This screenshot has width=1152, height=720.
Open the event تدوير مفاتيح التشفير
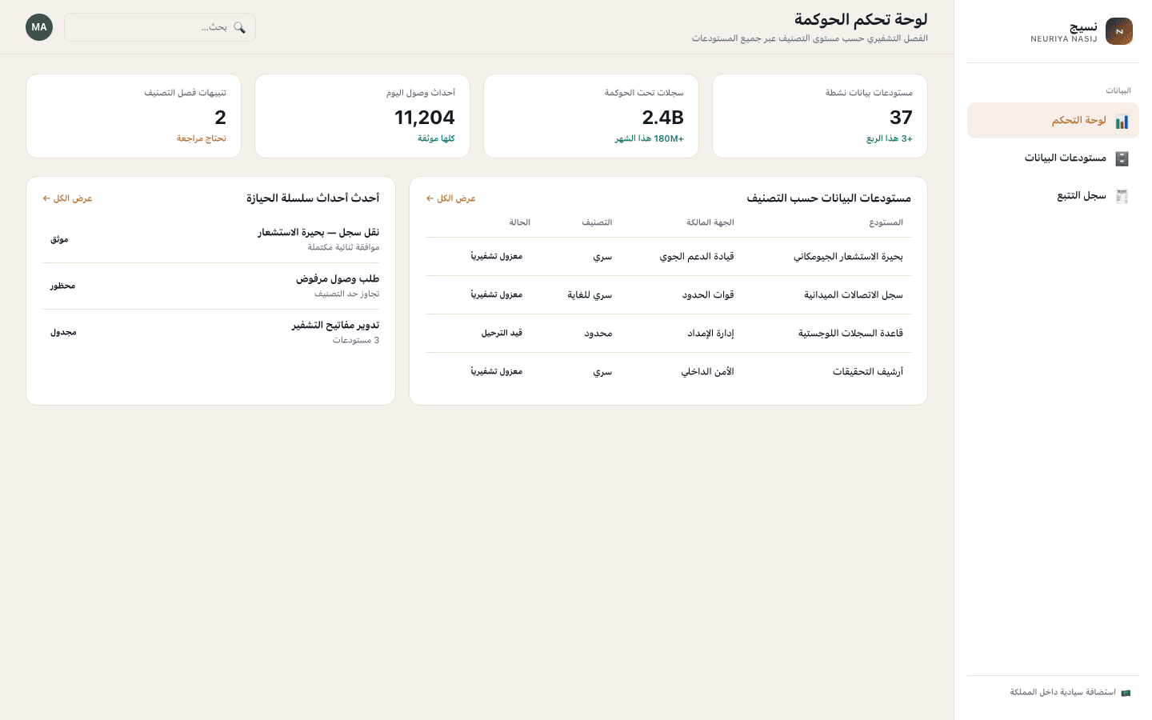click(211, 332)
